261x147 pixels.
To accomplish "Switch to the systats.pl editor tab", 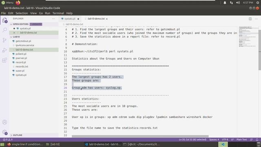I will click(x=70, y=19).
